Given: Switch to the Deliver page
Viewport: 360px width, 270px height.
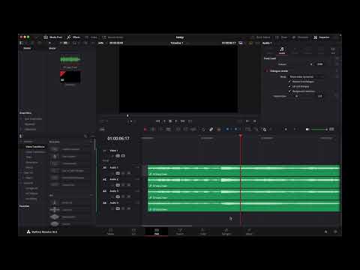Looking at the screenshot, I should pyautogui.click(x=249, y=231).
